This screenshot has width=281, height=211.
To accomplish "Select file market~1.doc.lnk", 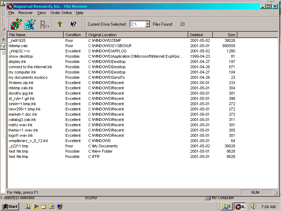I will click(x=23, y=114).
